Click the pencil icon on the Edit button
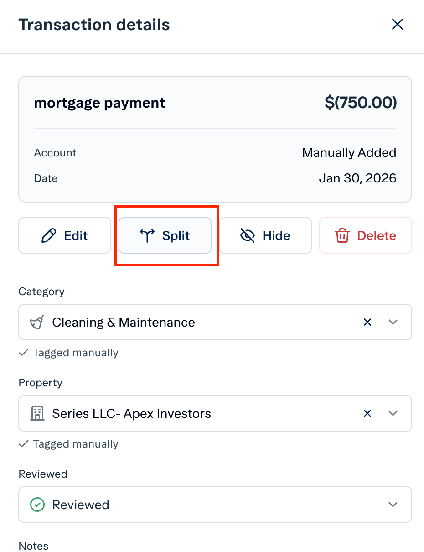The width and height of the screenshot is (424, 552). [x=50, y=235]
